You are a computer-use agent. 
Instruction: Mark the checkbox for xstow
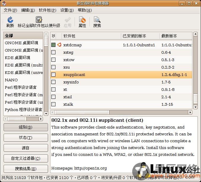(x=53, y=60)
